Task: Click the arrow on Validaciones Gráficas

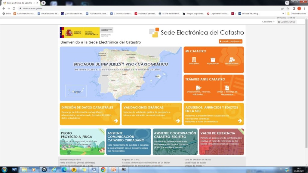Action: pos(178,121)
